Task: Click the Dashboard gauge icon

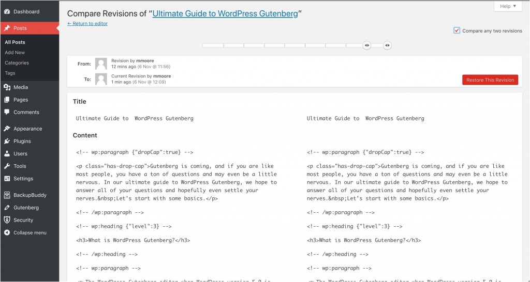Action: click(7, 11)
